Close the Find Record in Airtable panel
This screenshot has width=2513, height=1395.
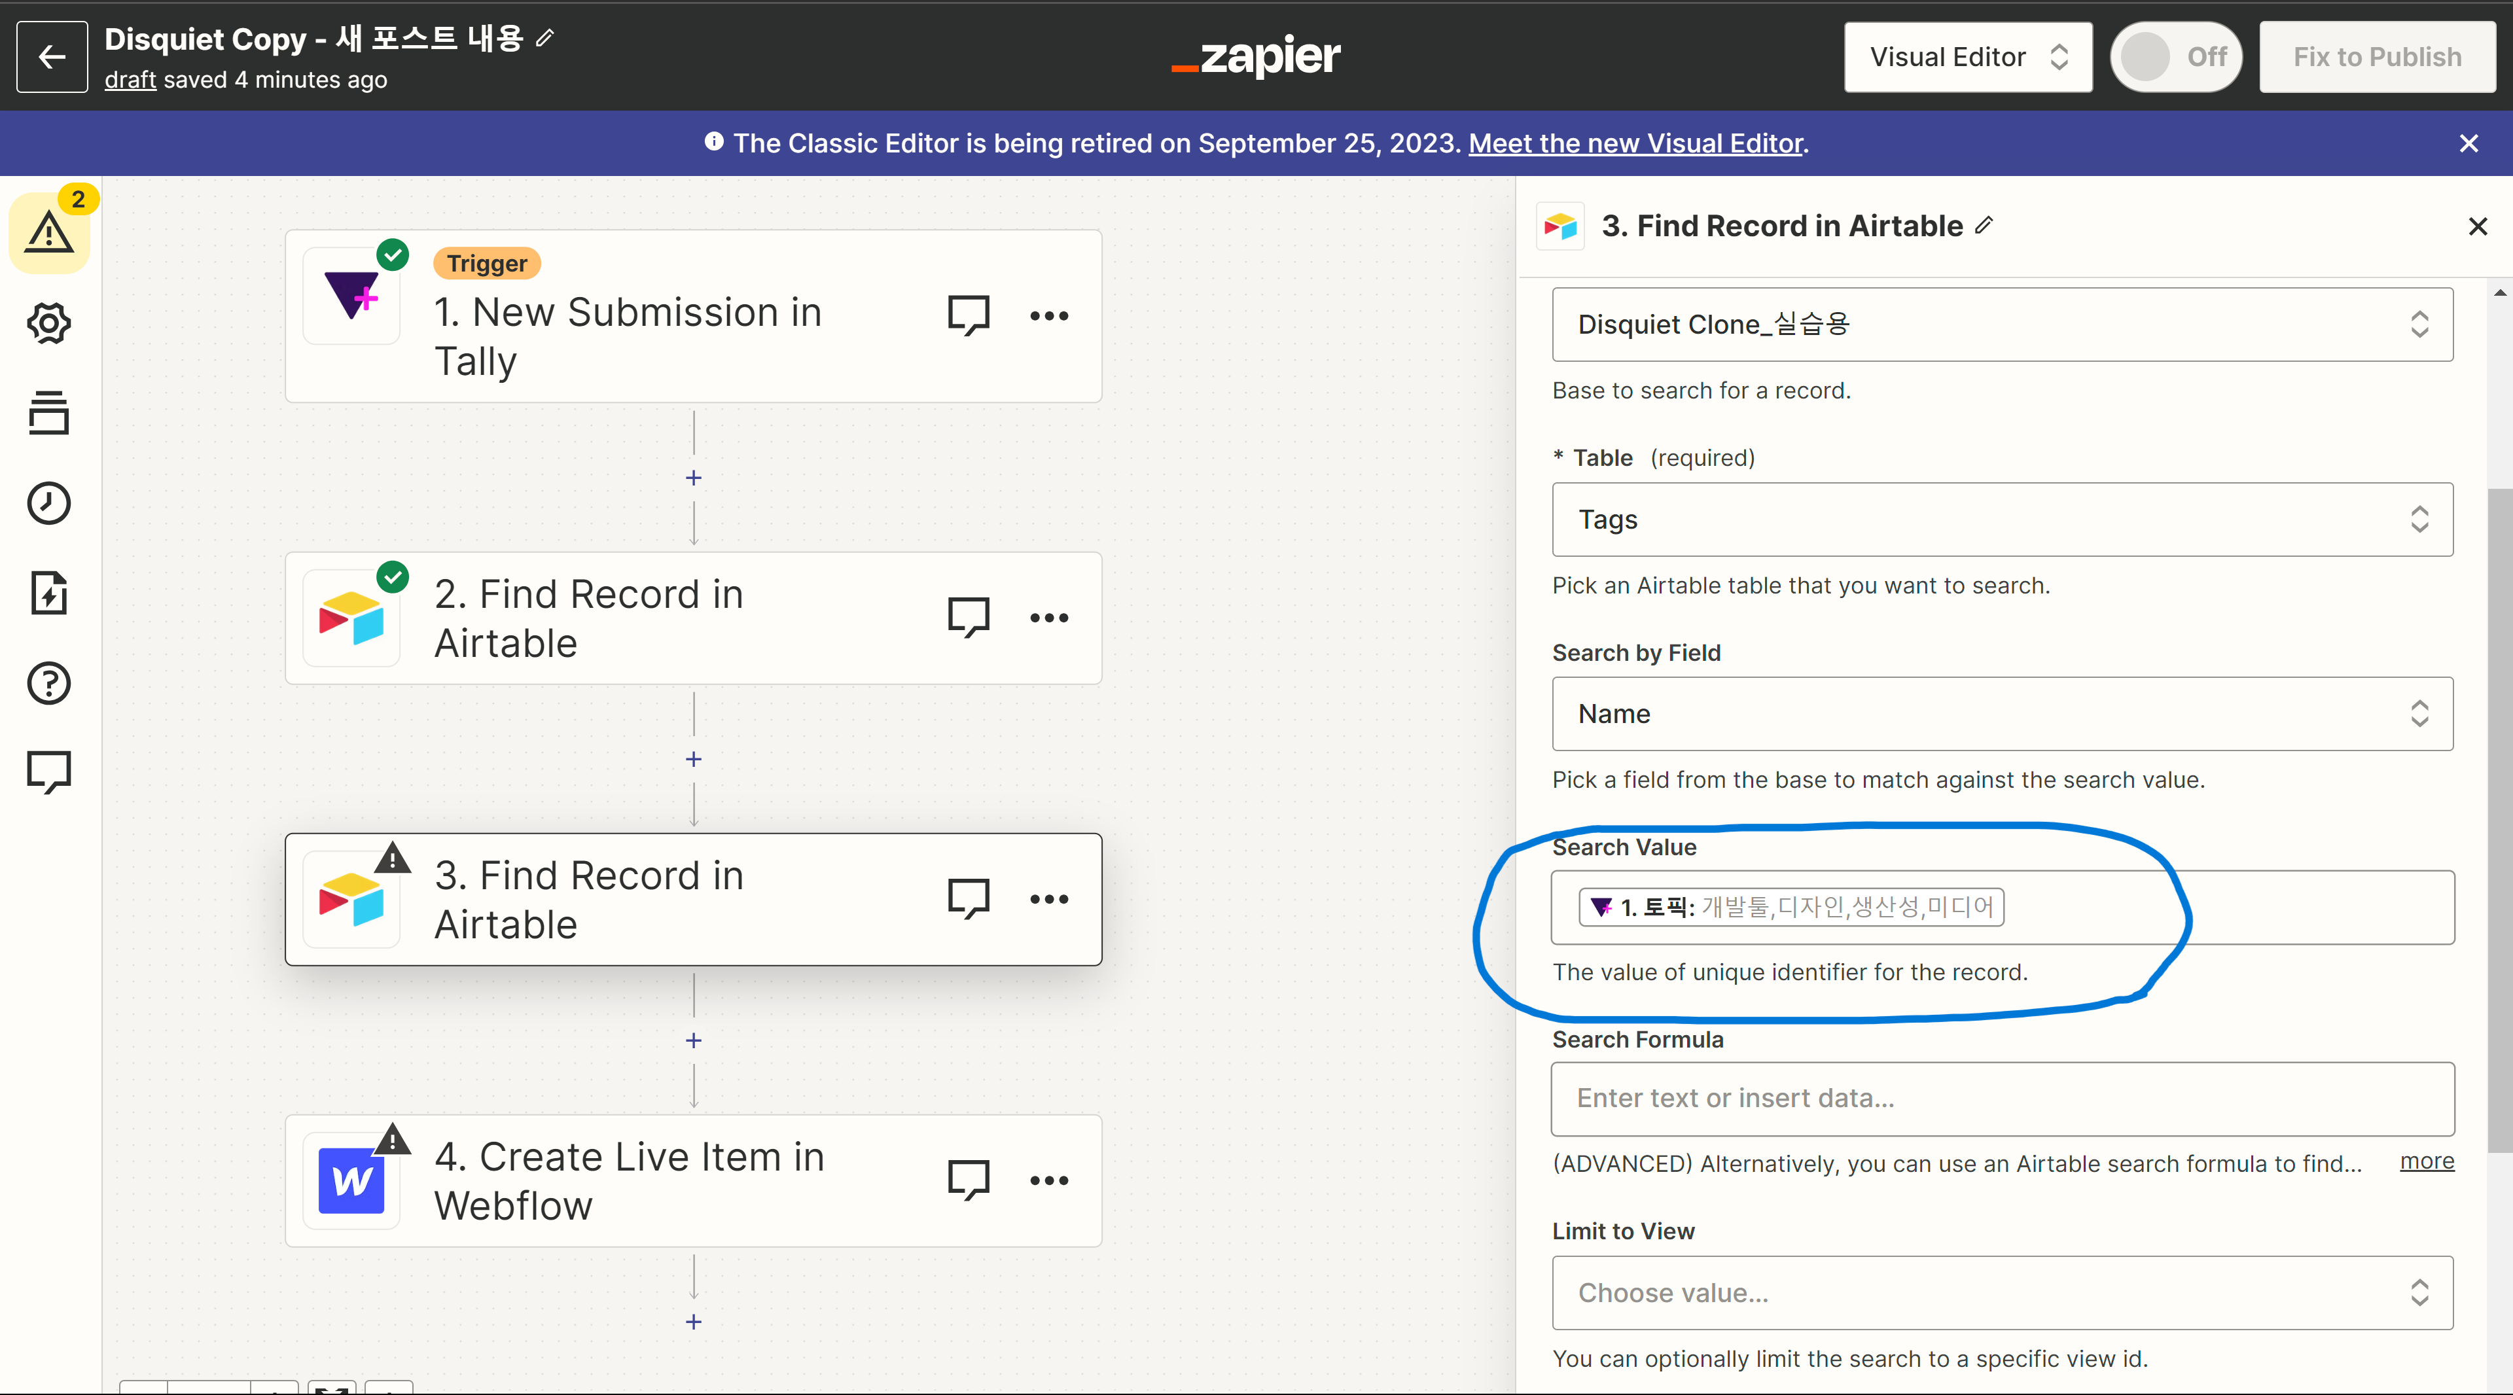(x=2477, y=226)
